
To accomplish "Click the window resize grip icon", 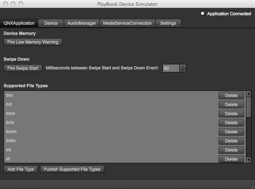I will (x=252, y=186).
